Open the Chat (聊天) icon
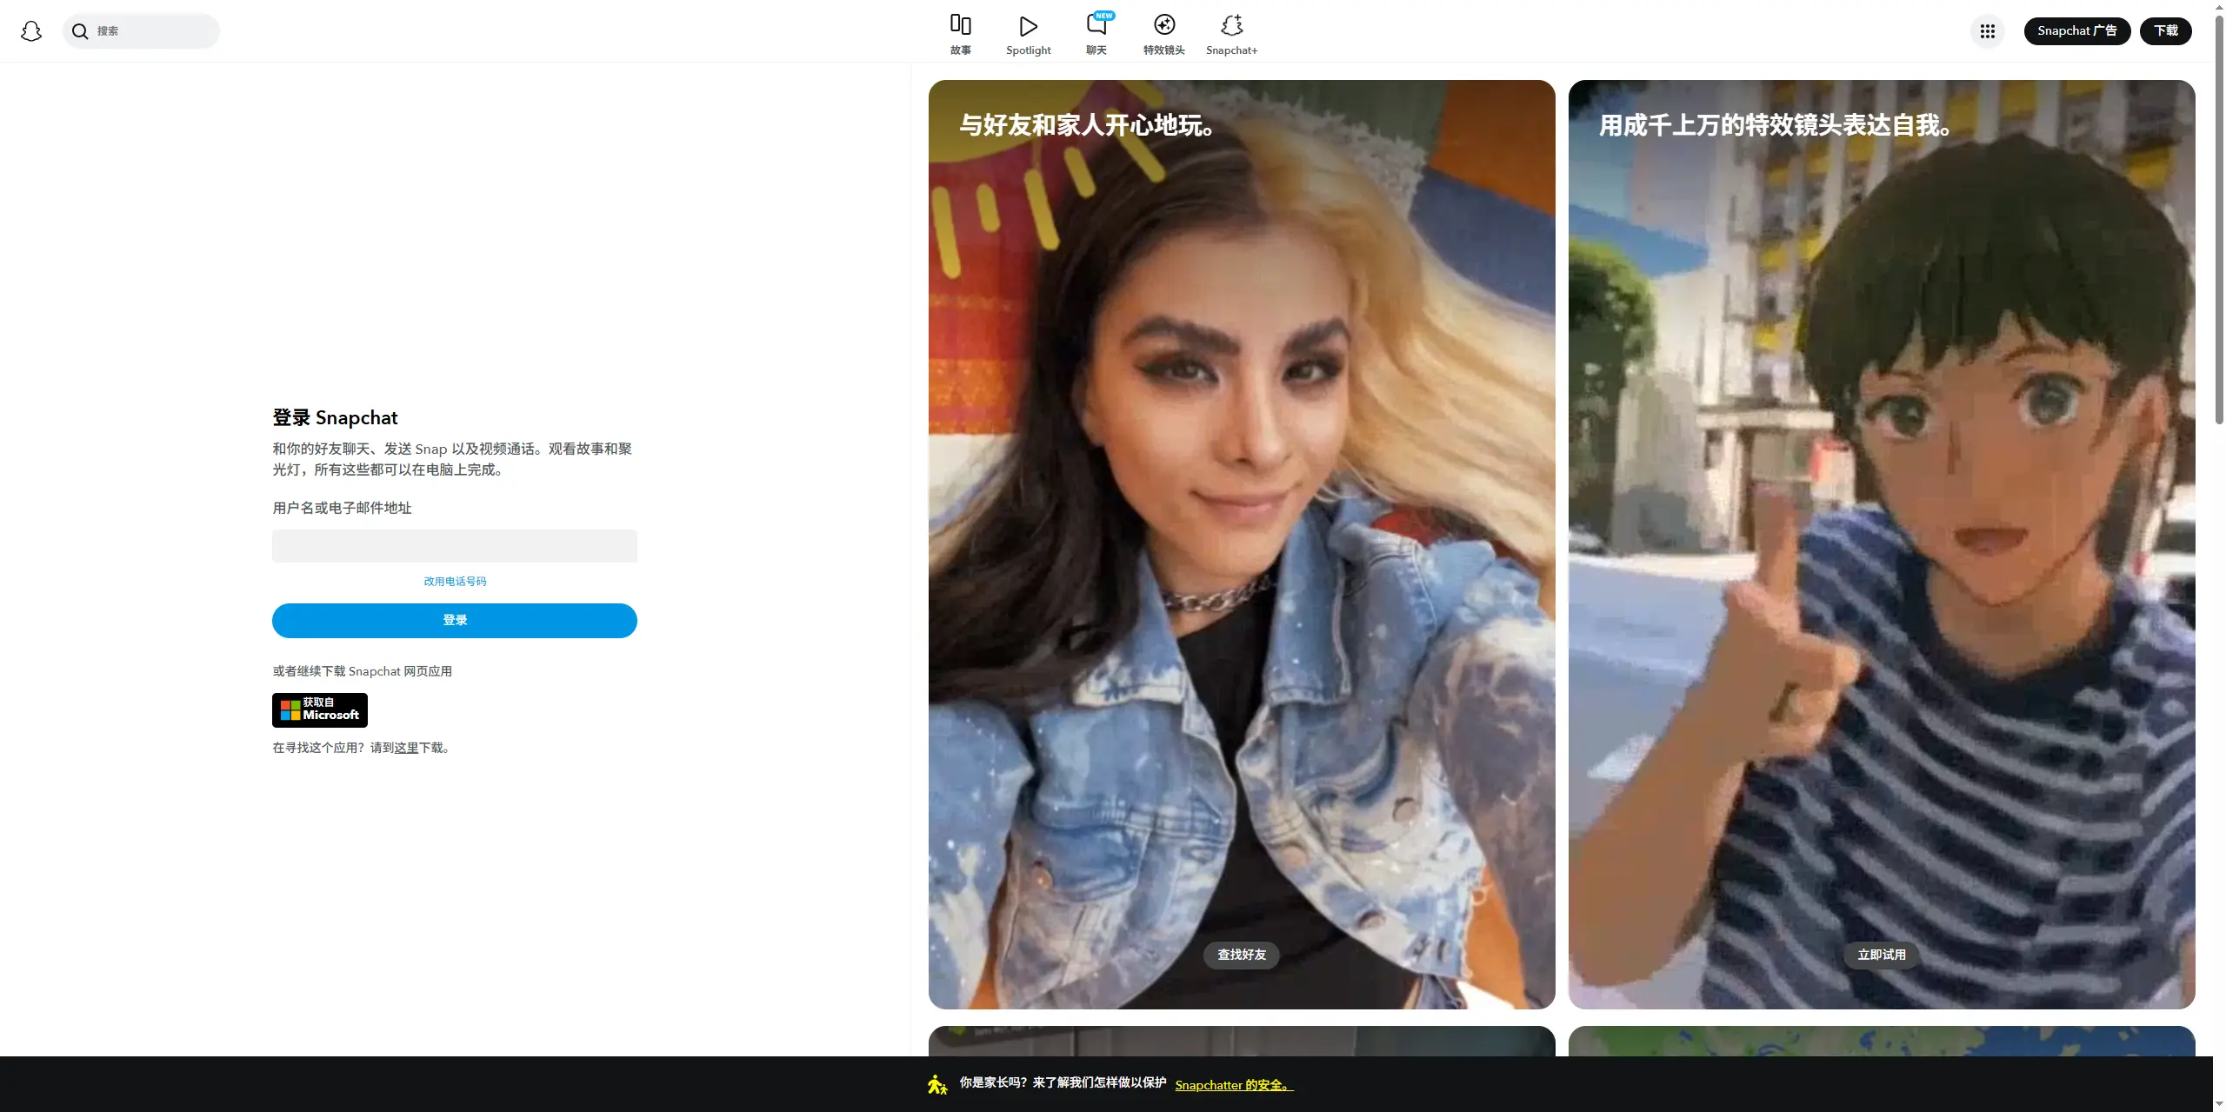 1096,25
